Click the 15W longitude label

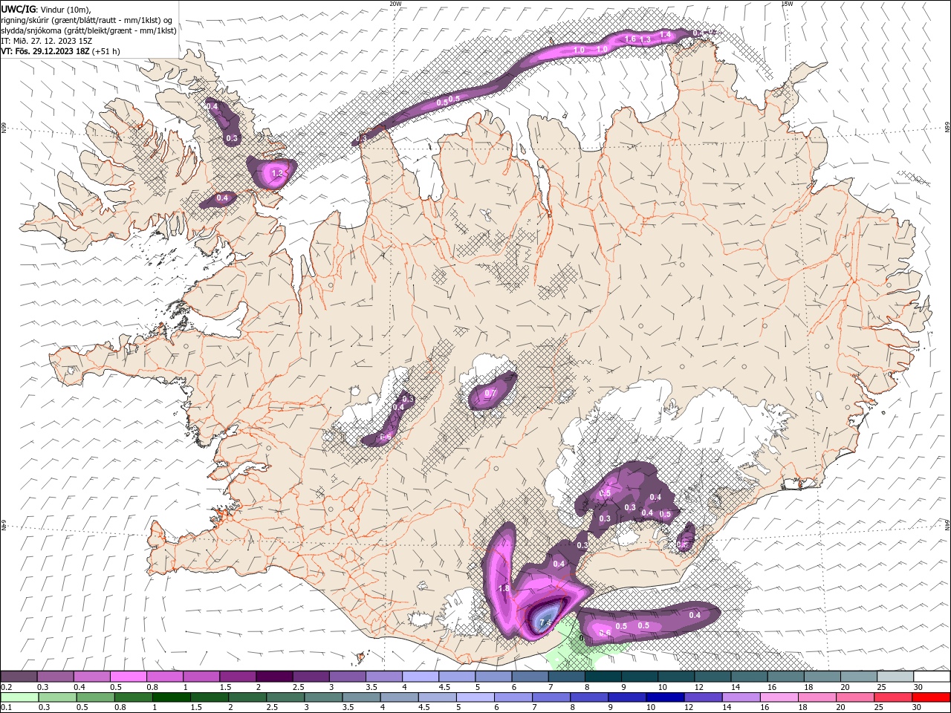(786, 4)
